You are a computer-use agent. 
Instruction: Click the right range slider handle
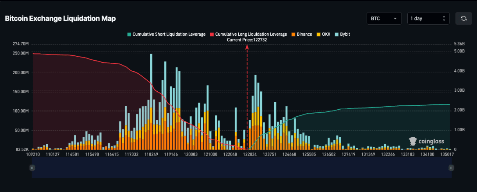(451, 168)
